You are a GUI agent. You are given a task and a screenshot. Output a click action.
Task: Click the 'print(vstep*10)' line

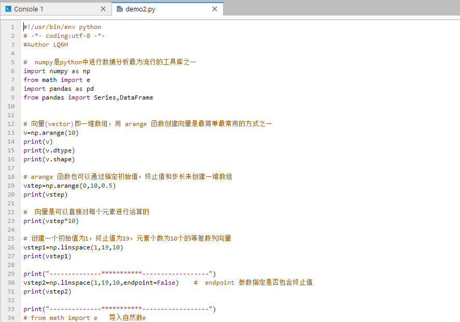(x=51, y=221)
